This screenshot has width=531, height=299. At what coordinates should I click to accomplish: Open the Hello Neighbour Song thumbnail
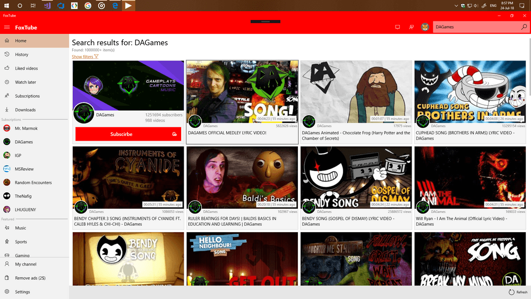242,259
